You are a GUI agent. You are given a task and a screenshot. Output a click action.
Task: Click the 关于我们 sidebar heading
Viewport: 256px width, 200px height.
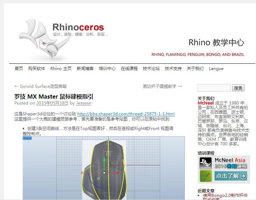tap(206, 99)
